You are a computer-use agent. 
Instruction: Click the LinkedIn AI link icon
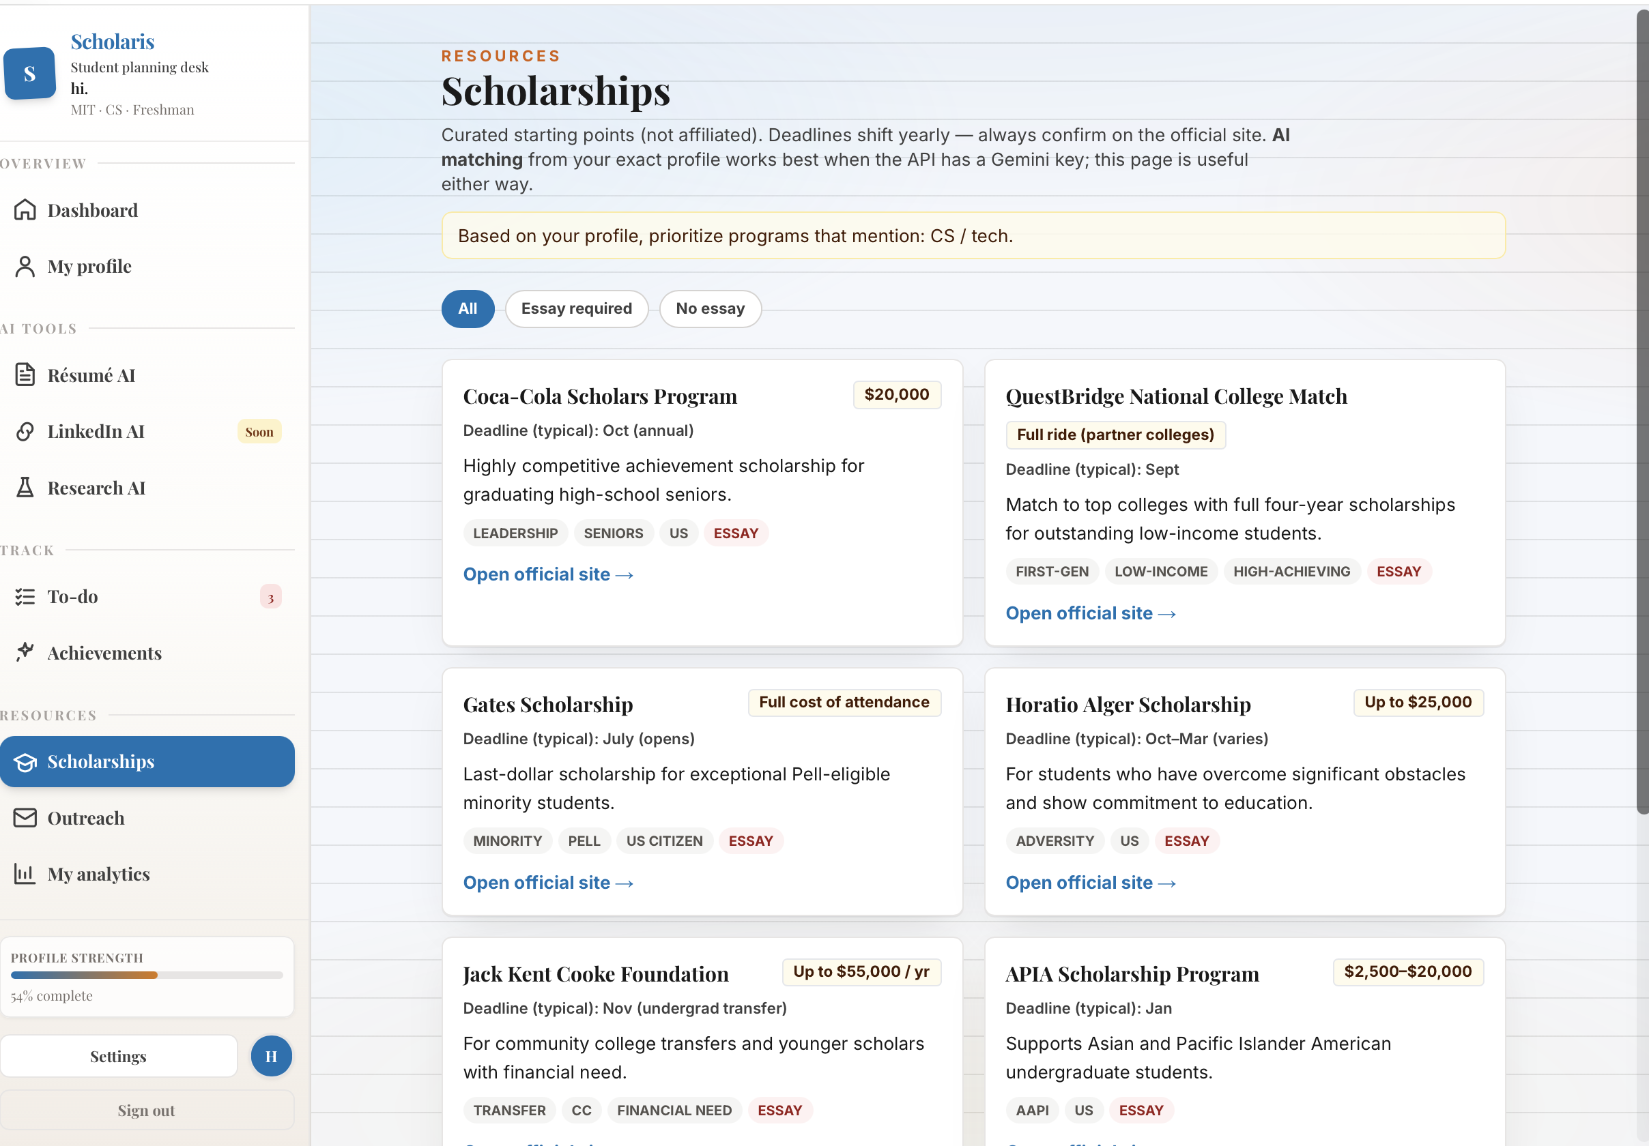pyautogui.click(x=25, y=431)
